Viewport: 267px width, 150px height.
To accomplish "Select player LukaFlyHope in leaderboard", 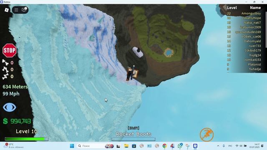I will [x=251, y=18].
